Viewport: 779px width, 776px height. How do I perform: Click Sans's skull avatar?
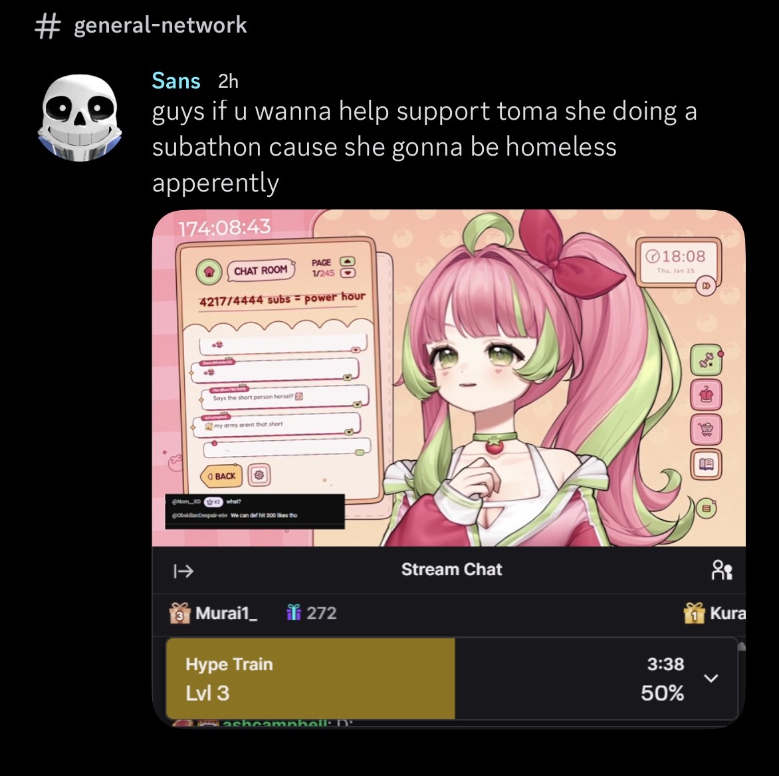[x=78, y=118]
